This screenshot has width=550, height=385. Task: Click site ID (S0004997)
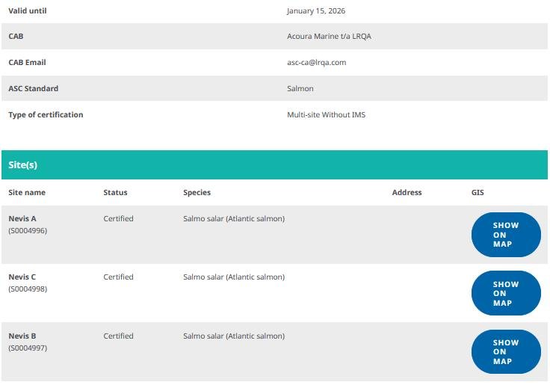(28, 348)
